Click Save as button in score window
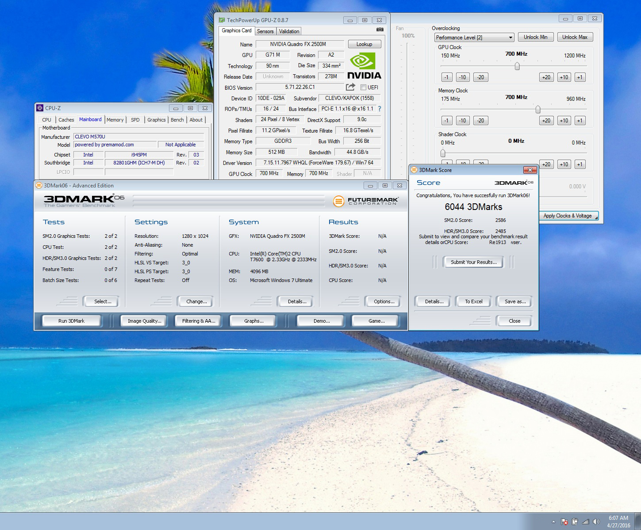This screenshot has width=641, height=530. (515, 301)
